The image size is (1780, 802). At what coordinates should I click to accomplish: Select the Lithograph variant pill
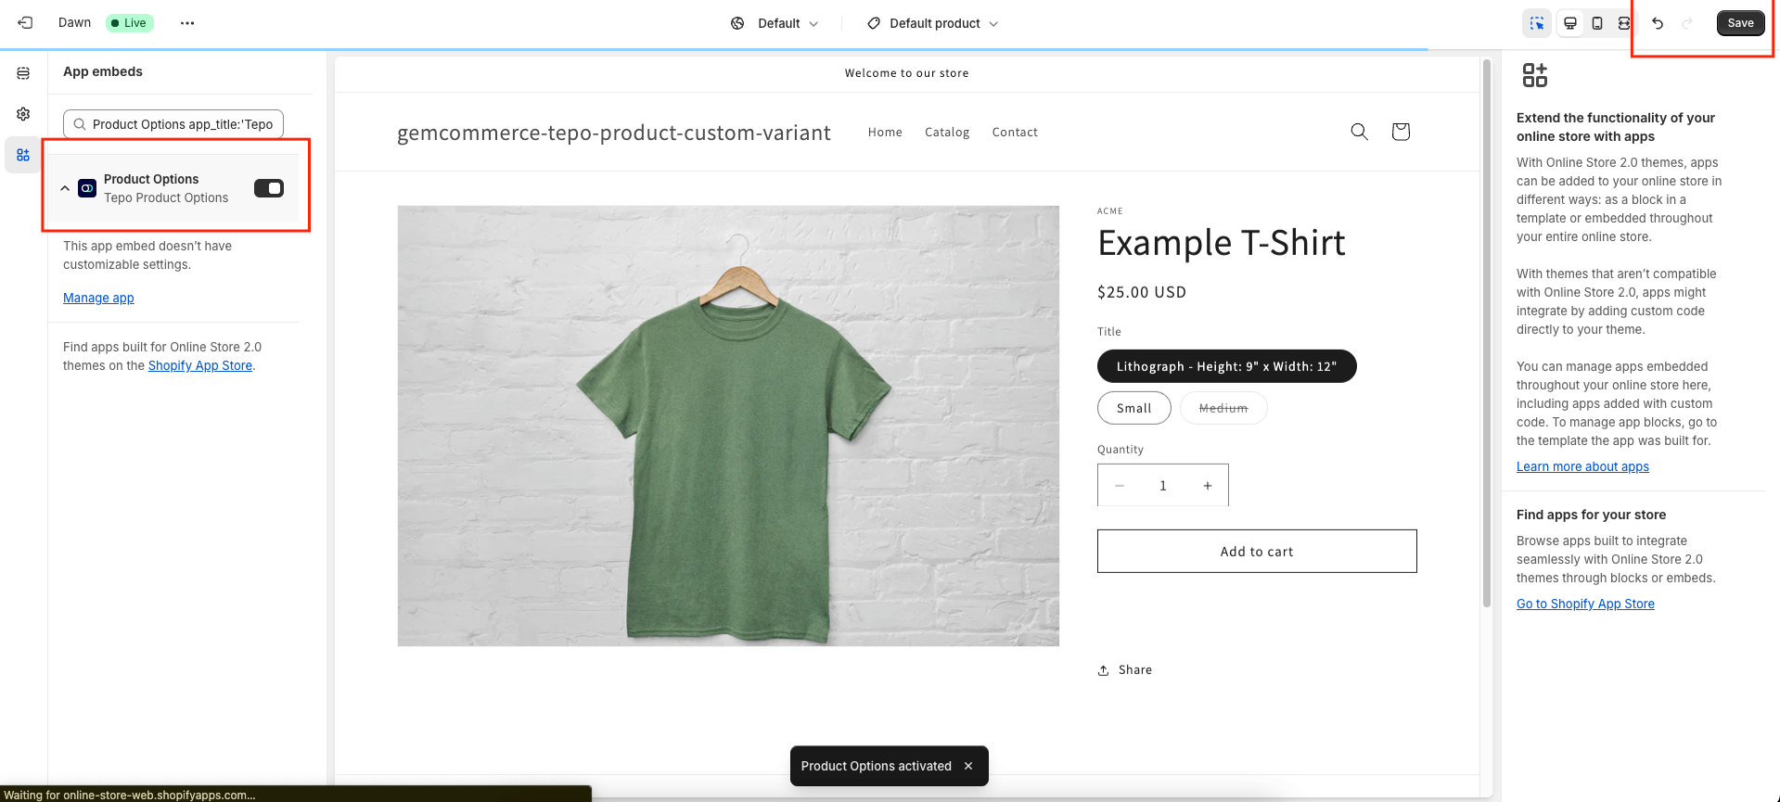pos(1226,366)
